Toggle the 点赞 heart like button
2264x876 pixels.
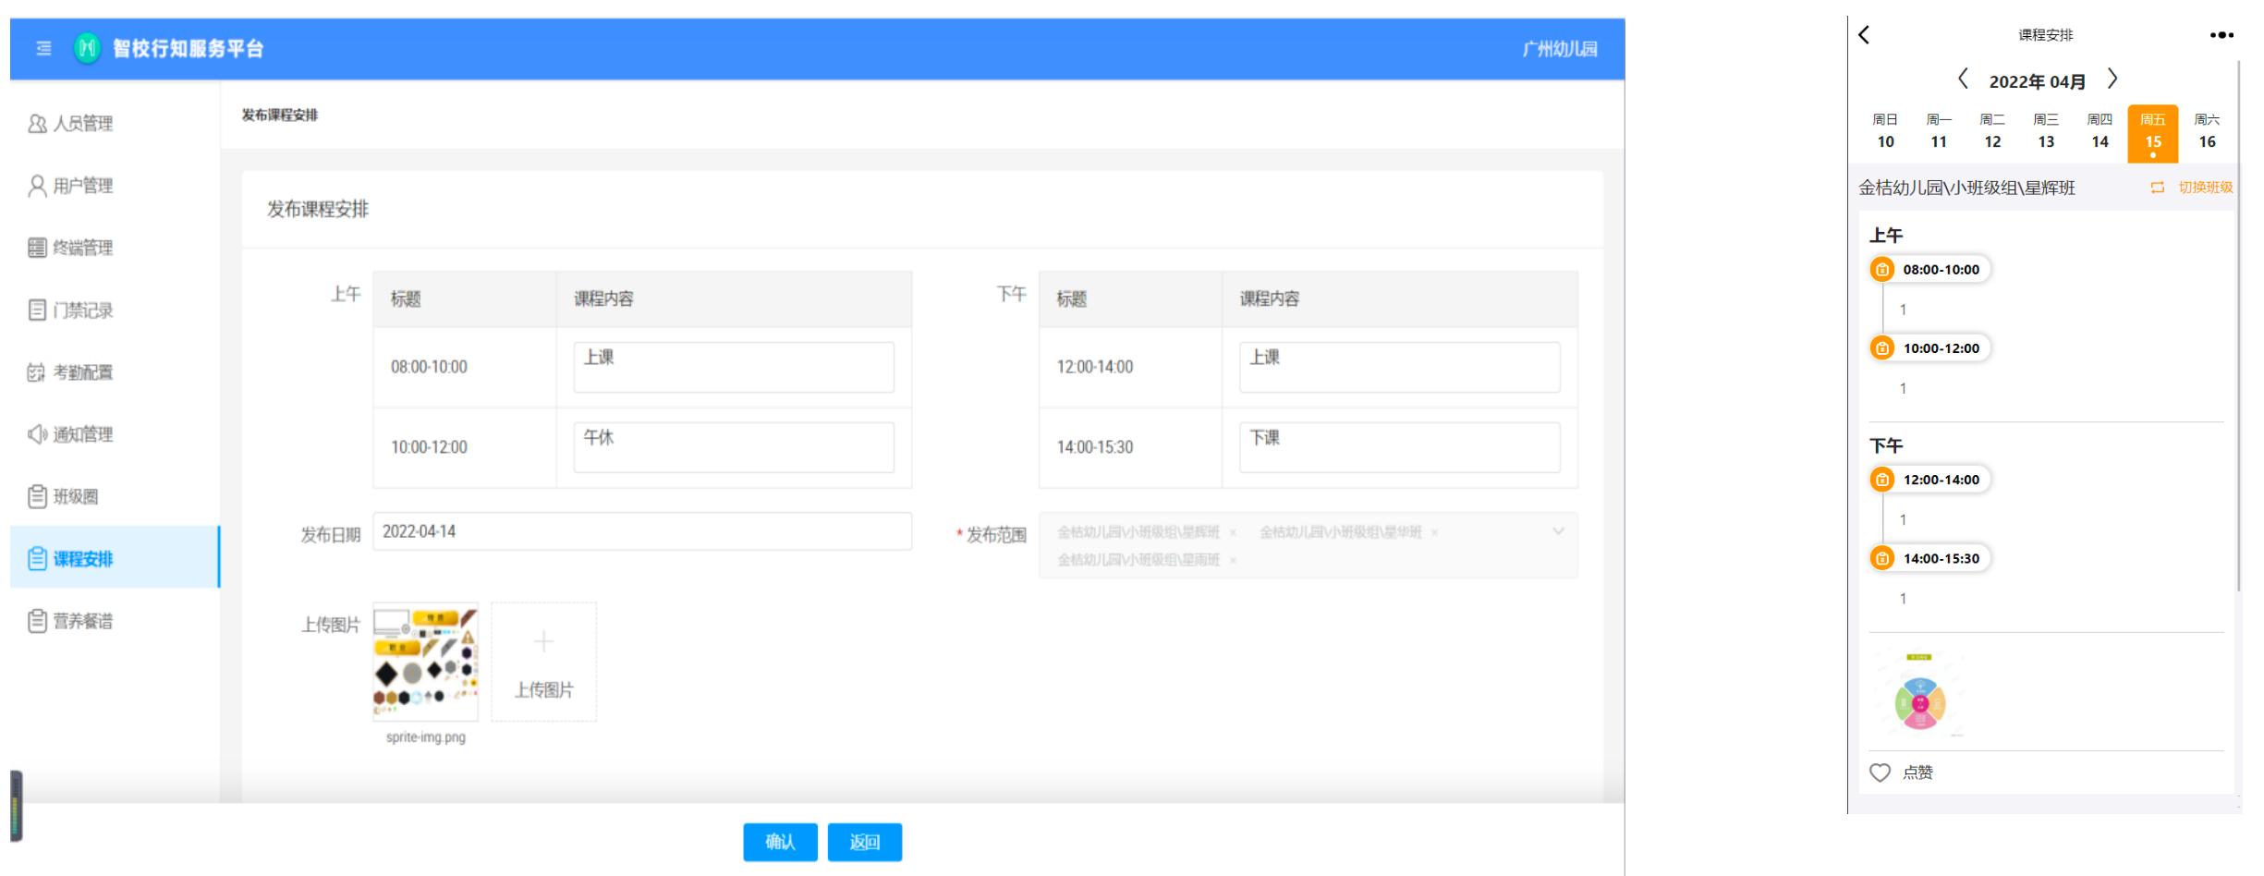pyautogui.click(x=1881, y=772)
